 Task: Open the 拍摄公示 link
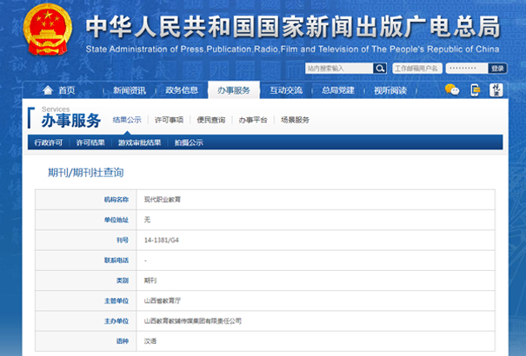coord(189,142)
